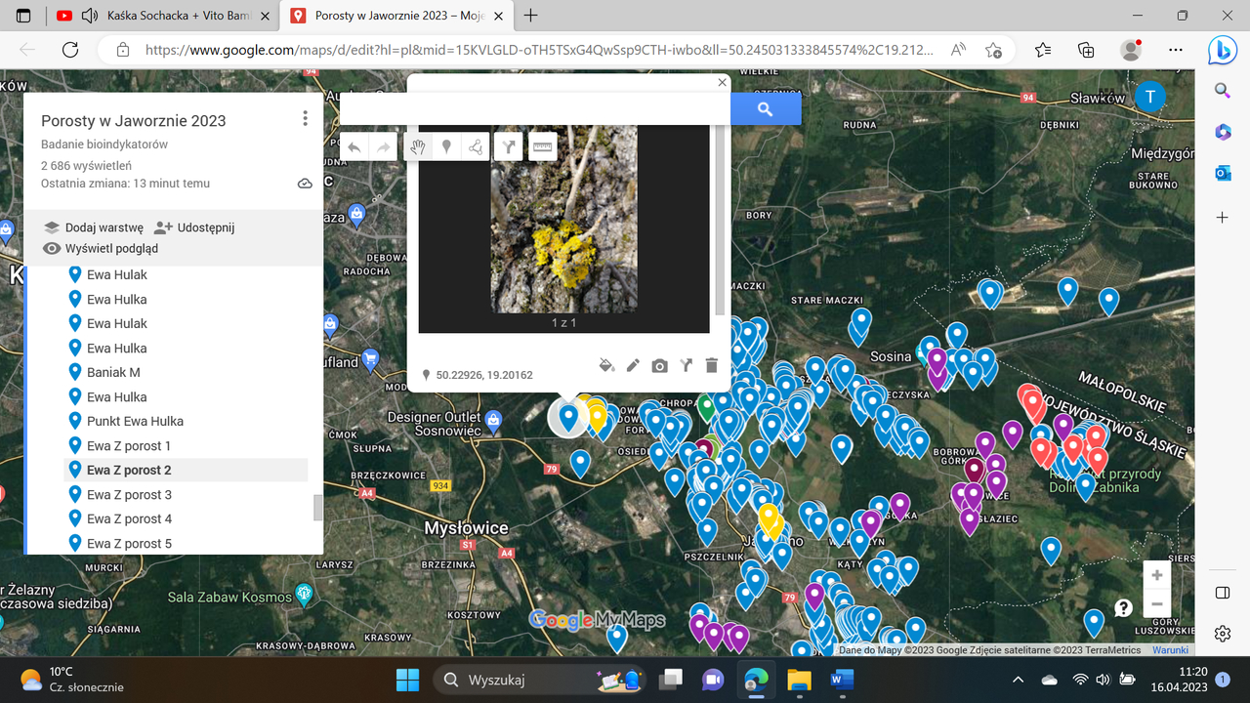The height and width of the screenshot is (703, 1250).
Task: Activate the measure distances ruler tool
Action: (543, 147)
